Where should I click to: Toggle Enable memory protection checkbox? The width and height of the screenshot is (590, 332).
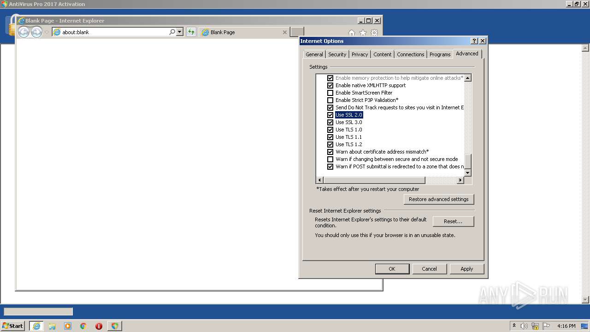coord(330,78)
